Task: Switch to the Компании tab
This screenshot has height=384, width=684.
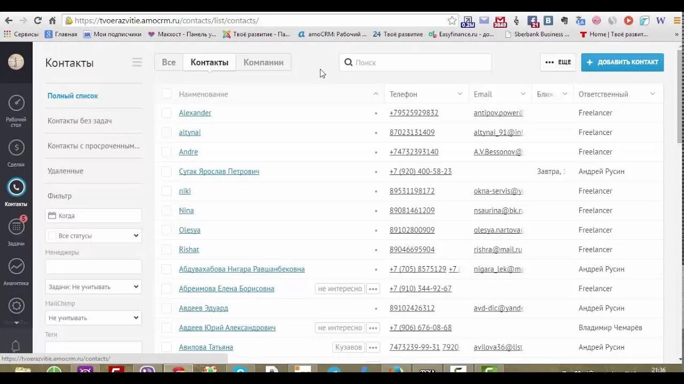Action: tap(263, 62)
